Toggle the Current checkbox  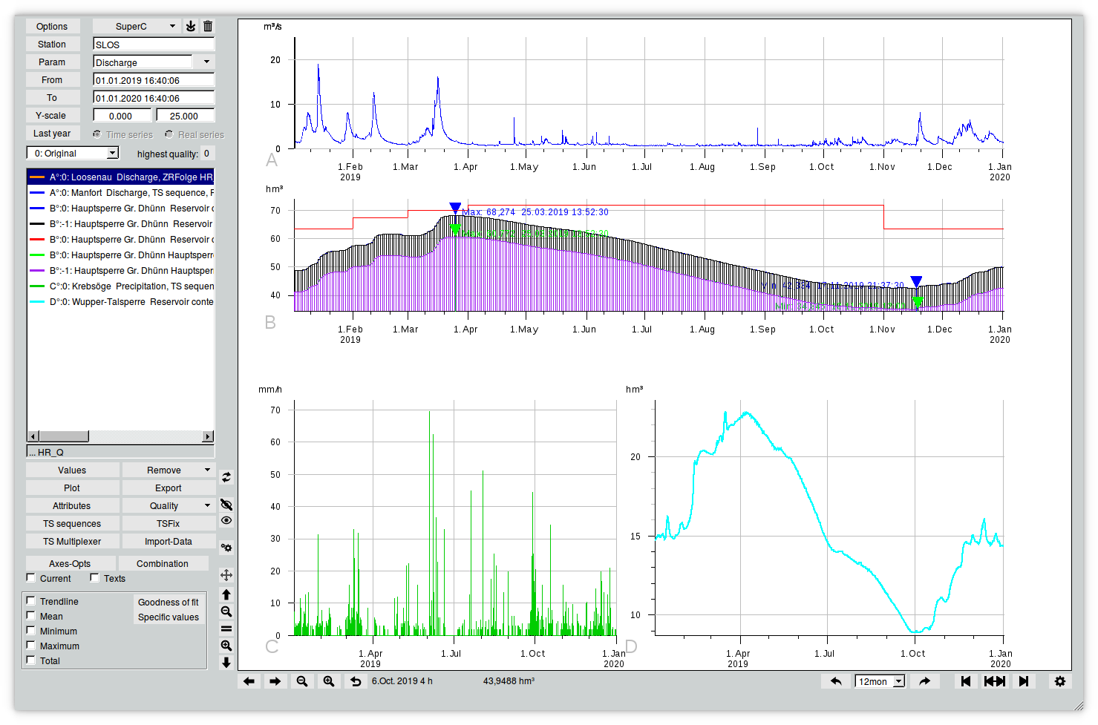[x=31, y=578]
